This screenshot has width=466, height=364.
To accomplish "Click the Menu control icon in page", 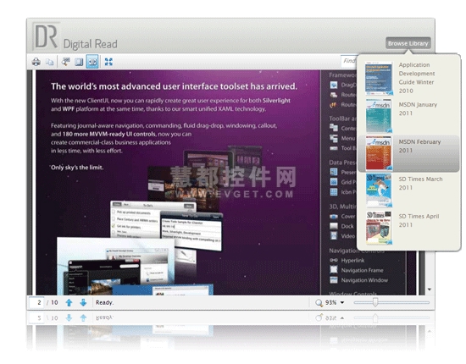I will pos(334,138).
